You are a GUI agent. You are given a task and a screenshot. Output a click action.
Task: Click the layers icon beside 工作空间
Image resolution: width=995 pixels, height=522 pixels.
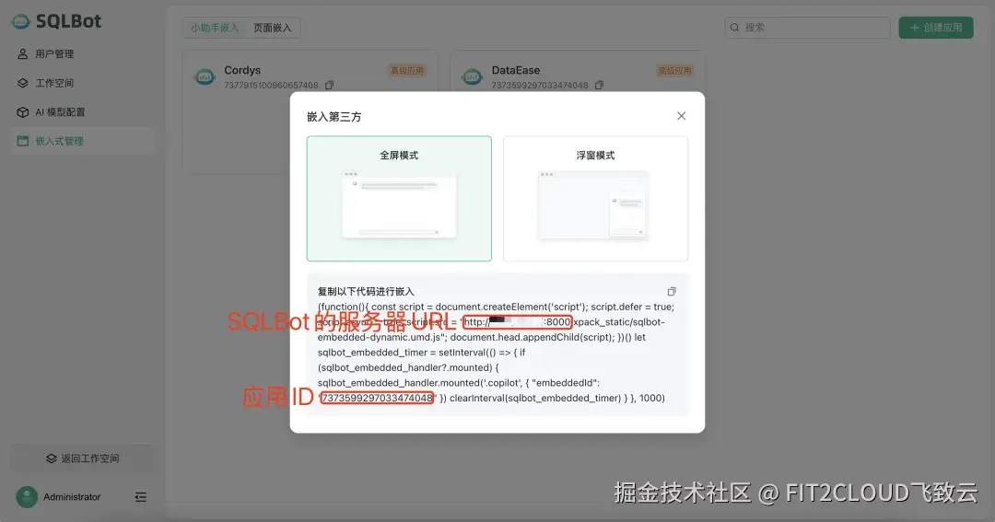23,83
